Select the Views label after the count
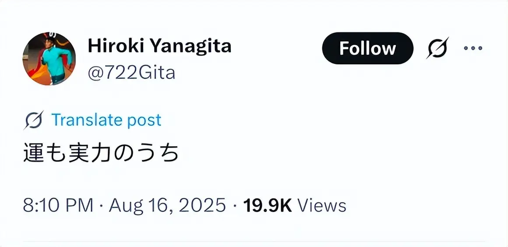The height and width of the screenshot is (247, 508). [x=322, y=205]
